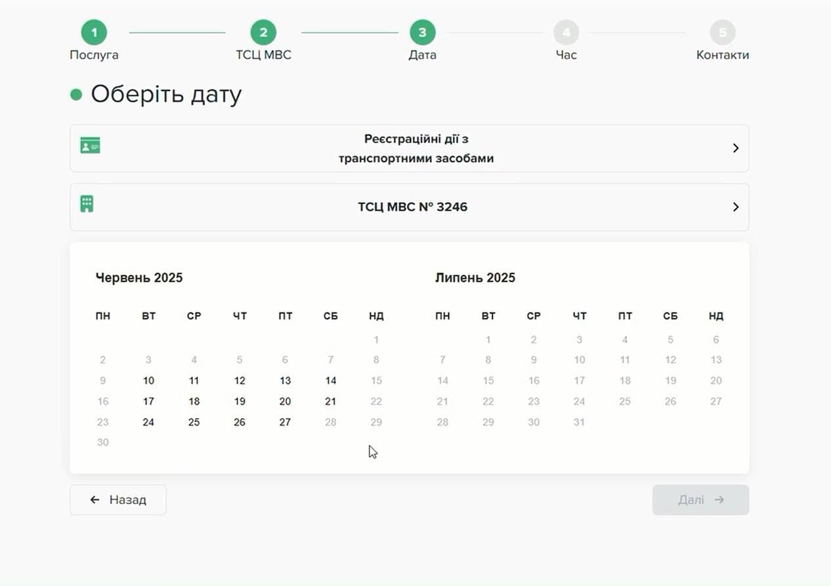Choose June 18 date
The height and width of the screenshot is (586, 831).
(x=194, y=402)
